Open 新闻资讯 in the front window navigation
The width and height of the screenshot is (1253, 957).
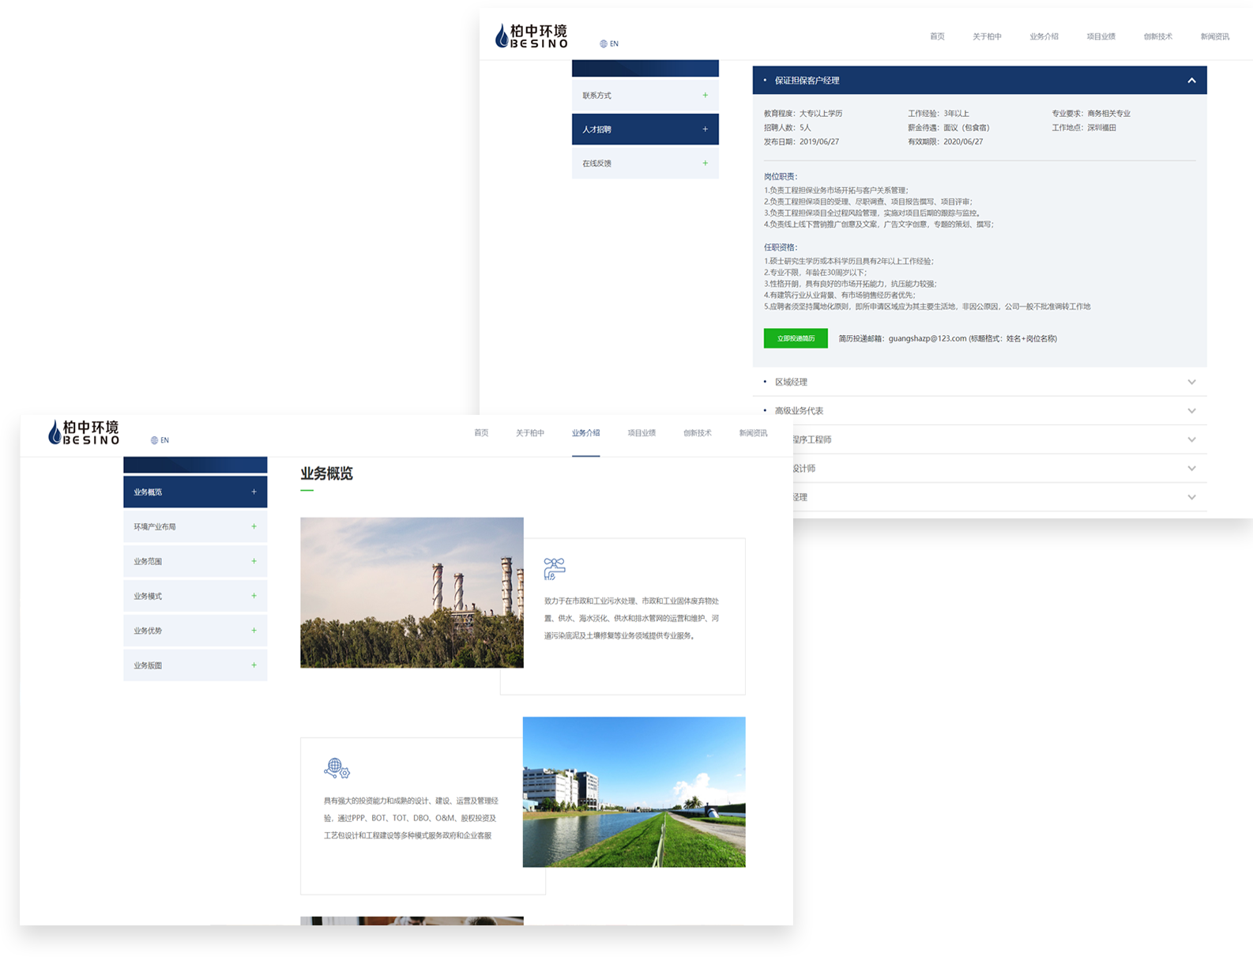pos(753,433)
